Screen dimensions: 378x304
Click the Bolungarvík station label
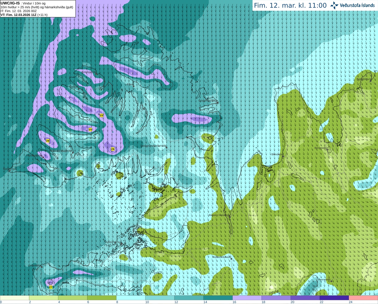(88, 72)
